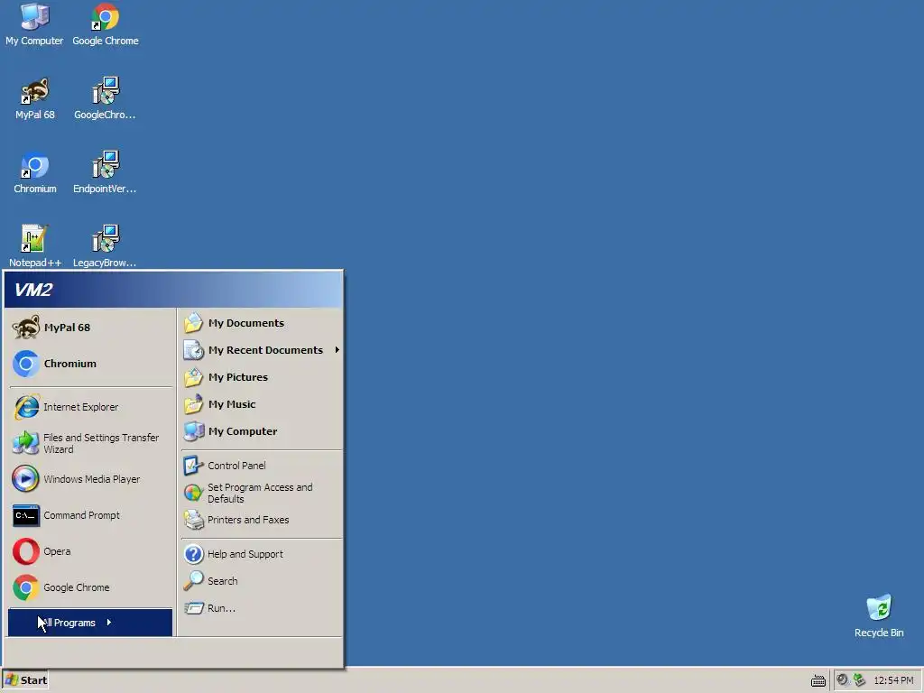Open Internet Explorer from Start menu
The image size is (924, 693).
click(91, 407)
